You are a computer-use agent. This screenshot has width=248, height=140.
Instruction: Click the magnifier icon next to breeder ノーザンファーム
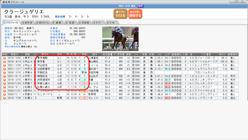click(36, 34)
